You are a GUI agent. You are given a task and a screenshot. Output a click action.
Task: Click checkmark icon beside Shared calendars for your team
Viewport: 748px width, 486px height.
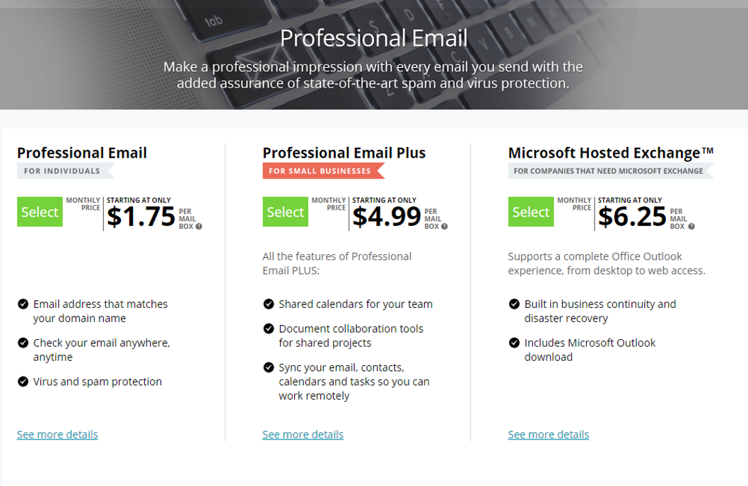[x=269, y=304]
